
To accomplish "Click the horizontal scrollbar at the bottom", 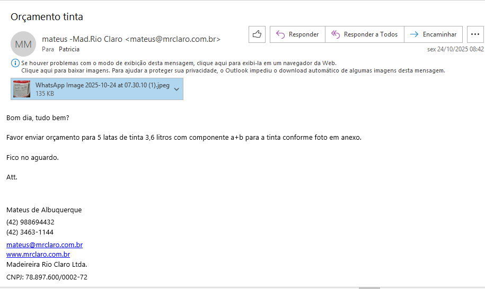I will pos(369,288).
